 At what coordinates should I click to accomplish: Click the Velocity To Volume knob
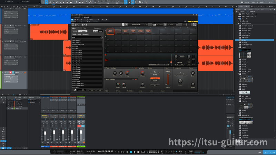pyautogui.click(x=142, y=73)
